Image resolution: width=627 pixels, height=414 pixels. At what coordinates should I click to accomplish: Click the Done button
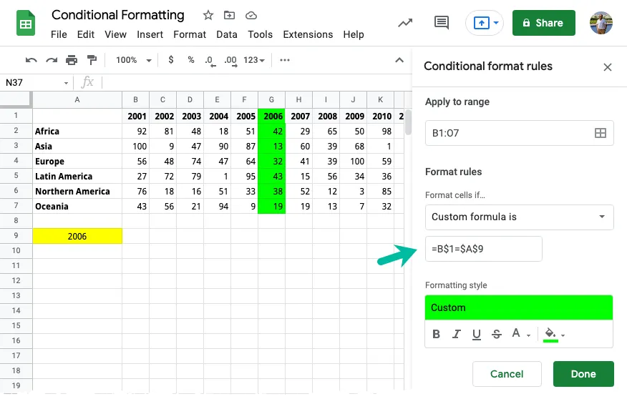coord(583,373)
